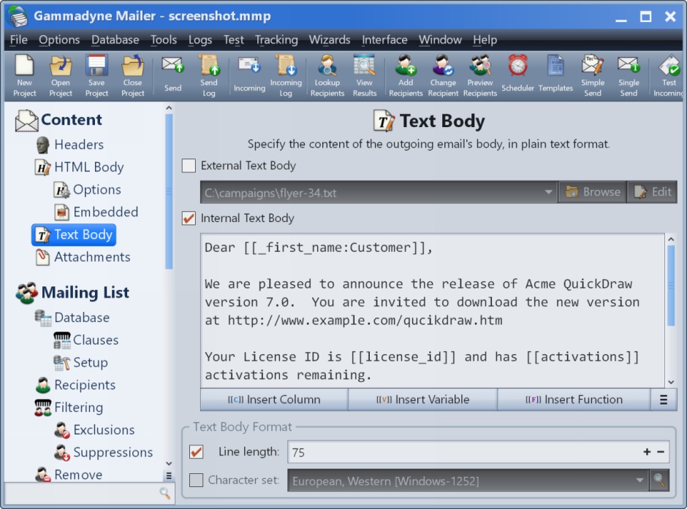
Task: Click the search box below the sidebar
Action: (x=88, y=493)
